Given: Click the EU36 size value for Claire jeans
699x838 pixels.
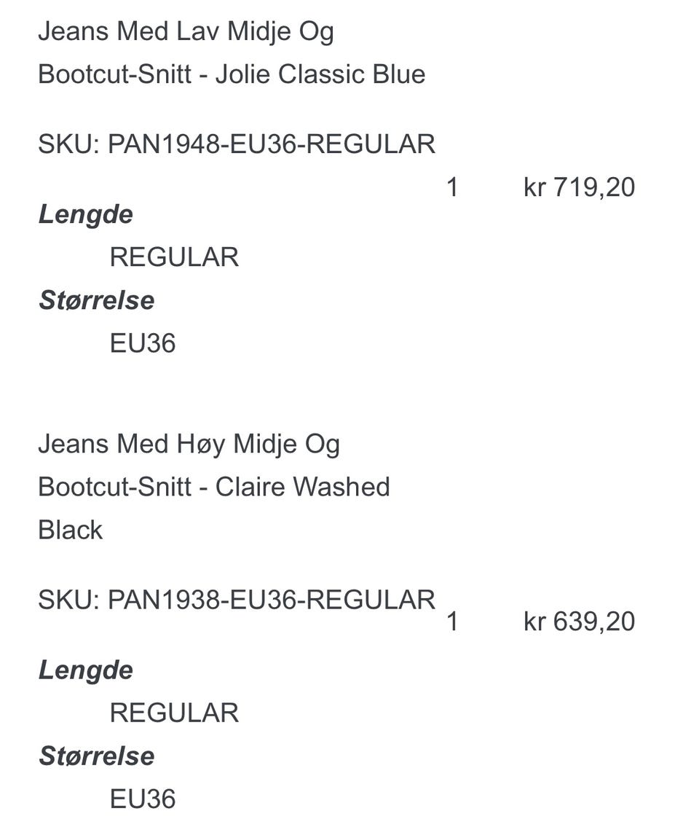Looking at the screenshot, I should 143,799.
